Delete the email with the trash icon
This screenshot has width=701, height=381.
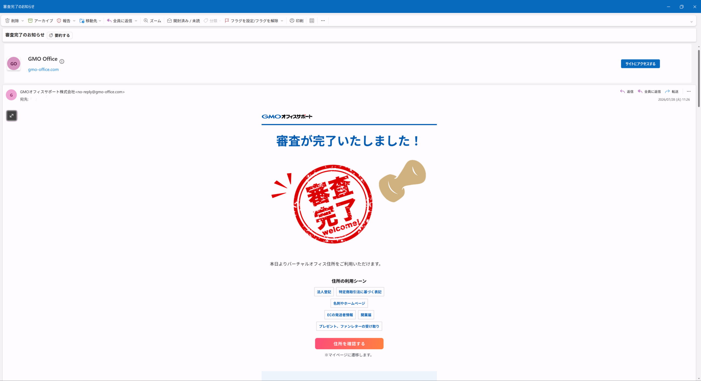[x=12, y=21]
